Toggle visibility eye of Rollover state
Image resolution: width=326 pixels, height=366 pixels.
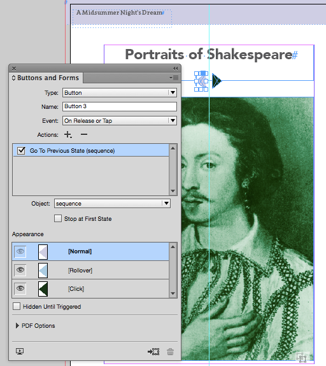20,270
